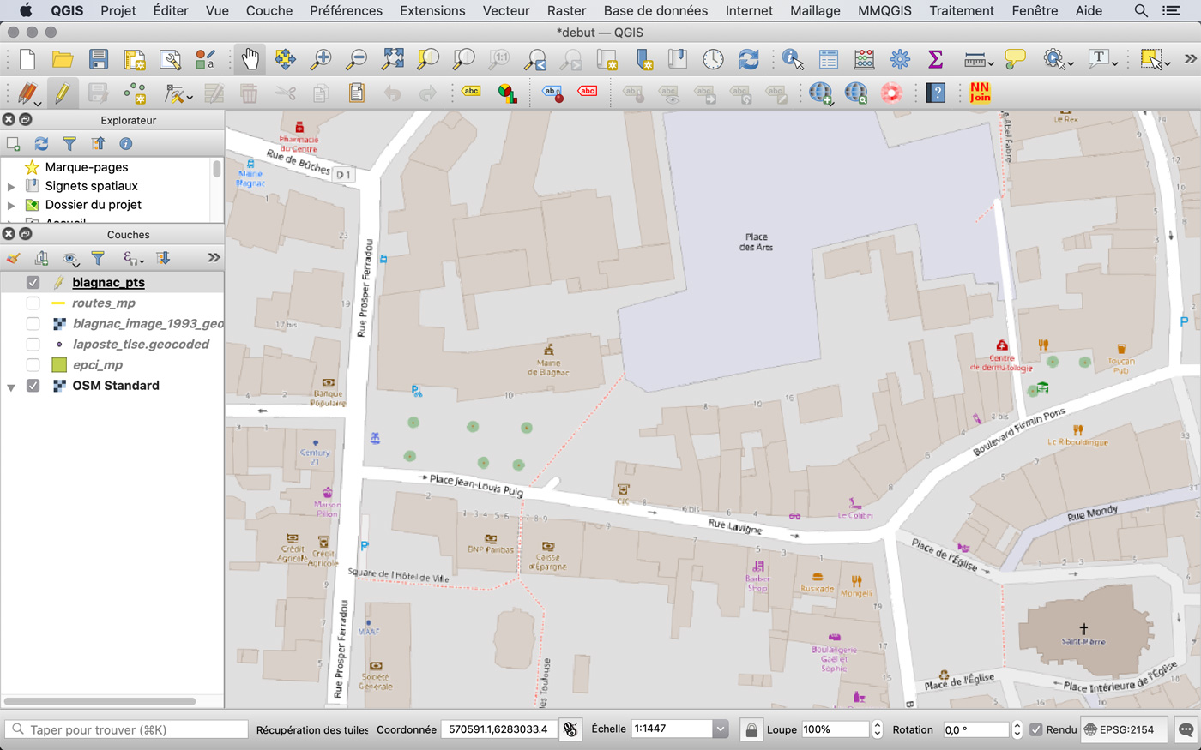Image resolution: width=1201 pixels, height=750 pixels.
Task: Toggle editing with the yellow pencil icon
Action: pos(62,93)
